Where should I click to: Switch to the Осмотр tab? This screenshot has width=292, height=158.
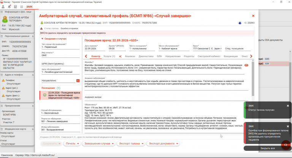95,56
